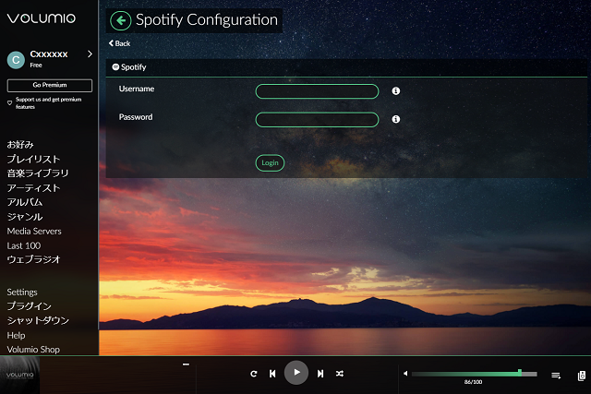591x394 pixels.
Task: Open アルバム menu item
Action: [x=25, y=202]
